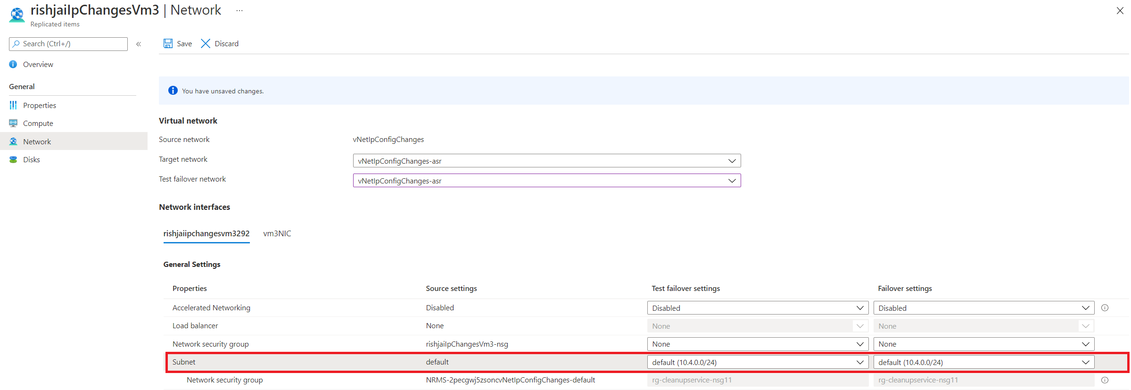Select Network in the sidebar
The height and width of the screenshot is (390, 1131).
(x=74, y=141)
